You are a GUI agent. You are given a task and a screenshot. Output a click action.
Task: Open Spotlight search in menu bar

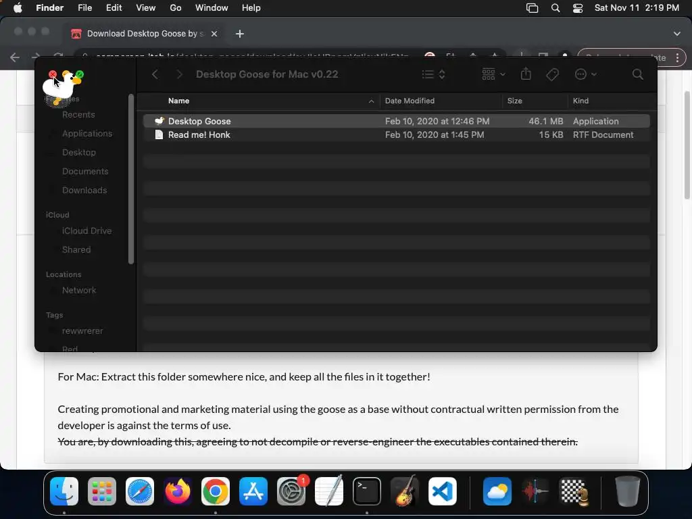pyautogui.click(x=555, y=8)
